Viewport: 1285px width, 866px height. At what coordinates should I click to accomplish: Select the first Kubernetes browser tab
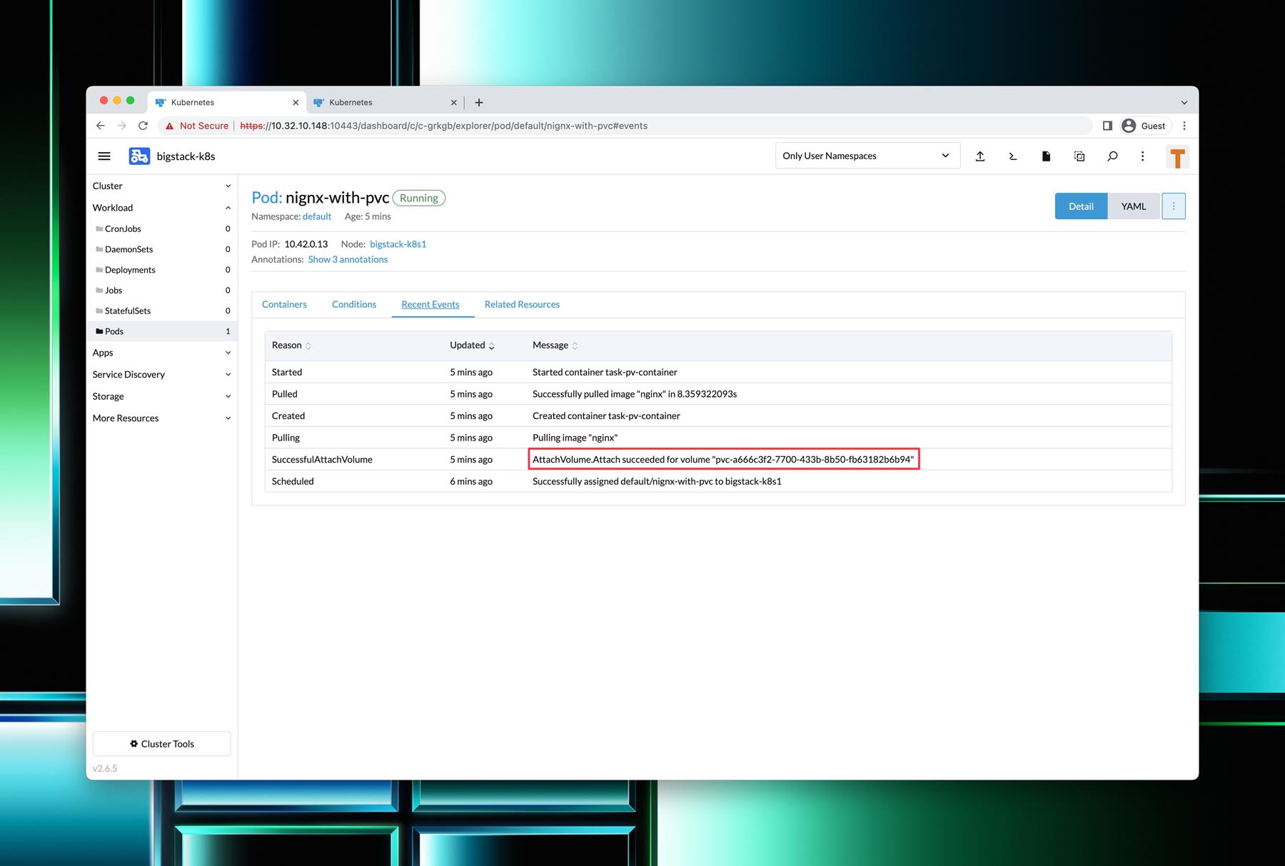(227, 103)
